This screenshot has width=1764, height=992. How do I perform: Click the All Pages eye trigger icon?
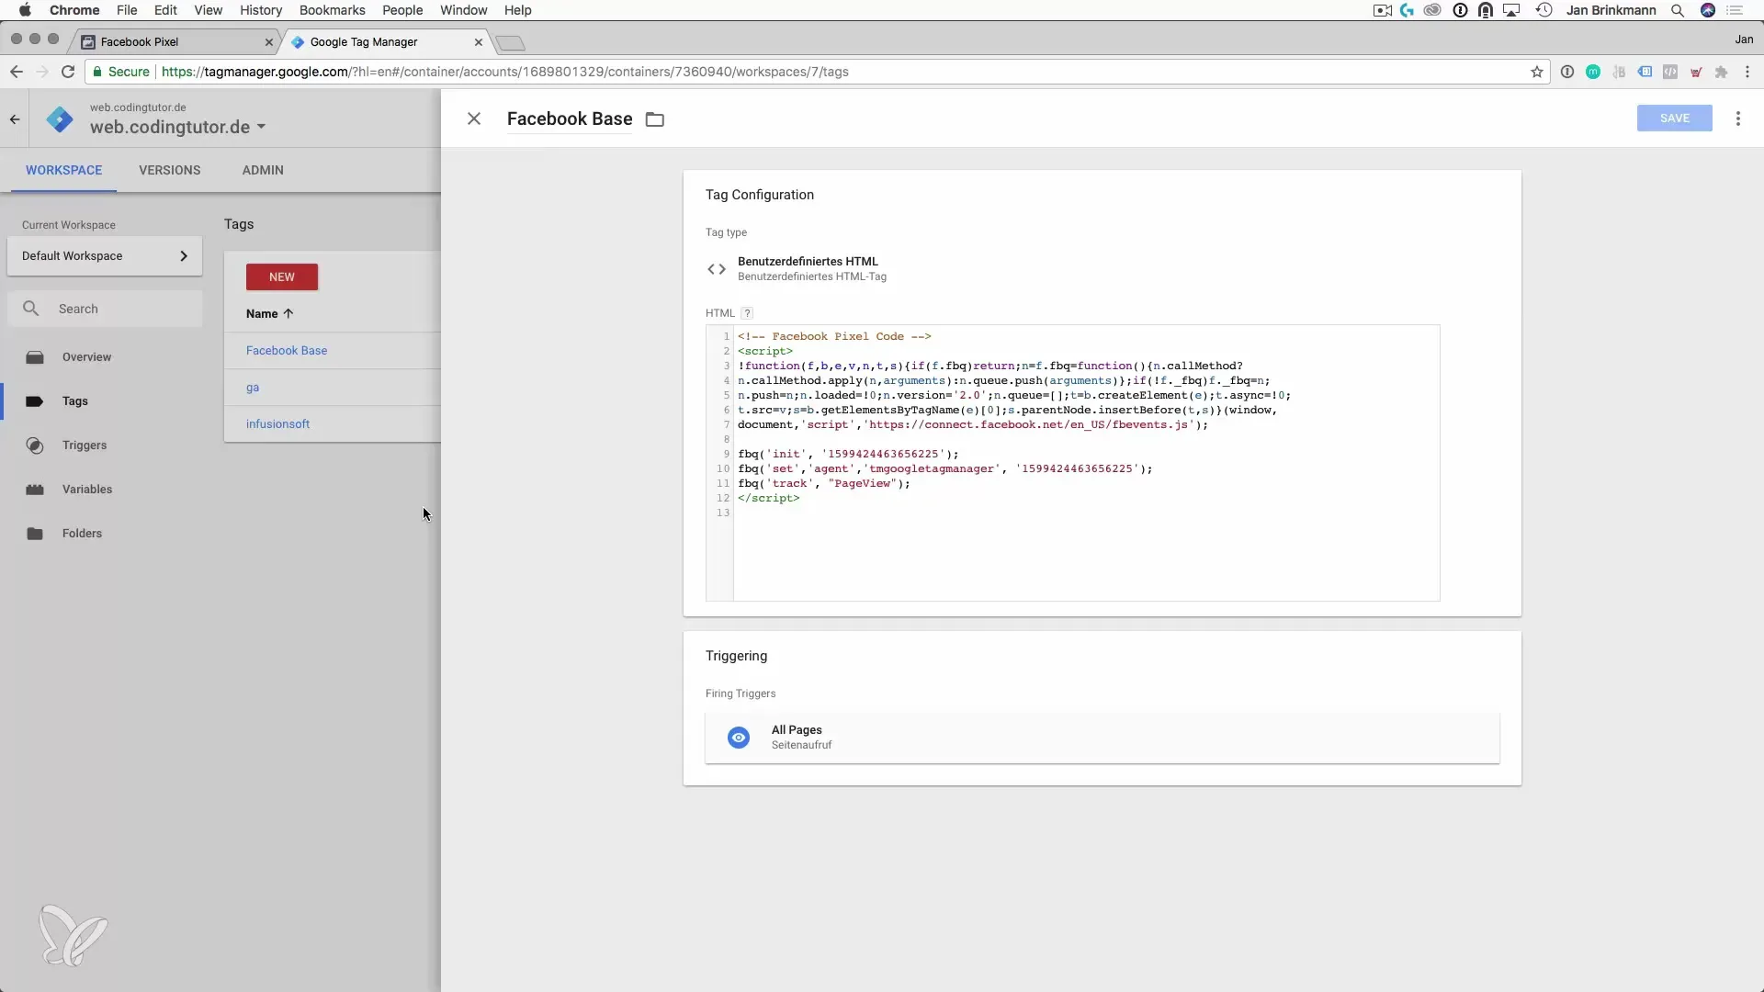coord(739,738)
